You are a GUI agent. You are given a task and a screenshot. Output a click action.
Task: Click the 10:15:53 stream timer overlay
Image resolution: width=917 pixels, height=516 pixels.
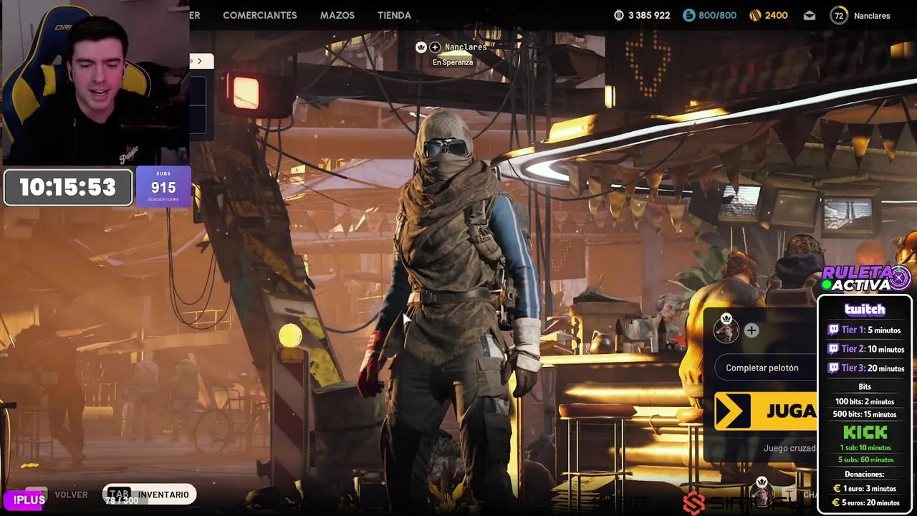[x=68, y=188]
